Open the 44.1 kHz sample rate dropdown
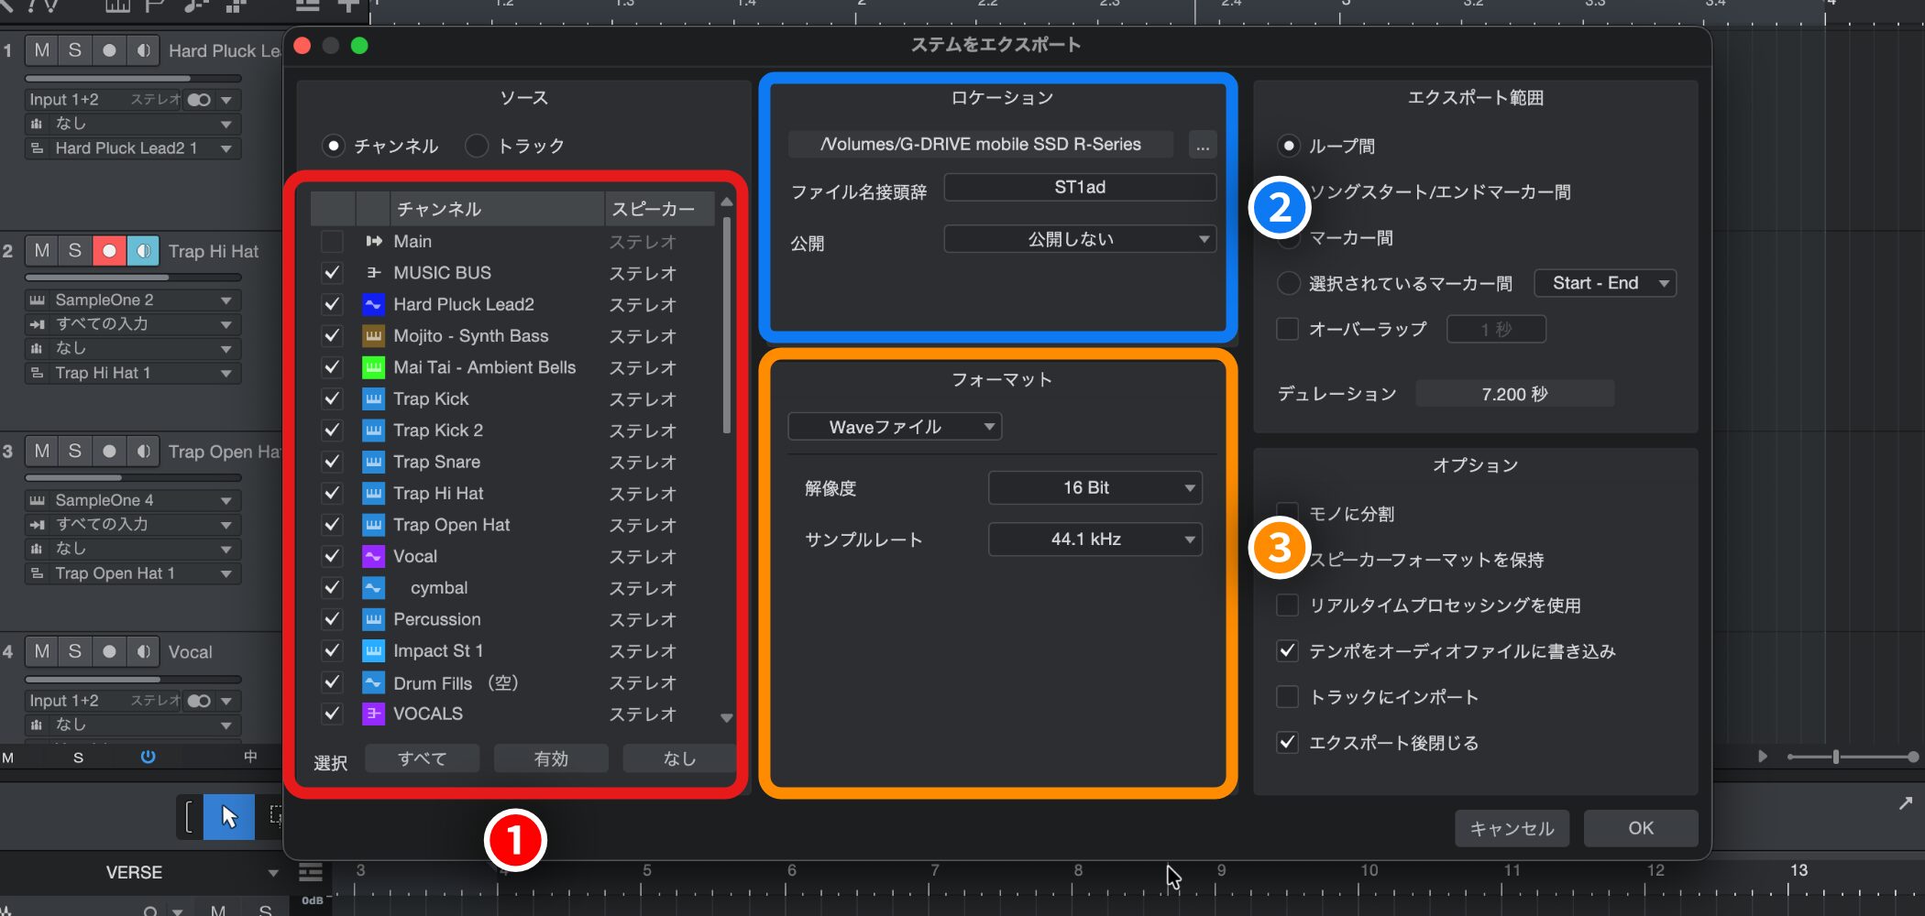This screenshot has height=916, width=1925. pyautogui.click(x=1094, y=540)
